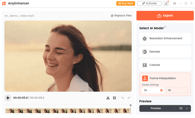Maximize the AnyEnhancer window
The image size is (195, 118).
[x=186, y=4]
